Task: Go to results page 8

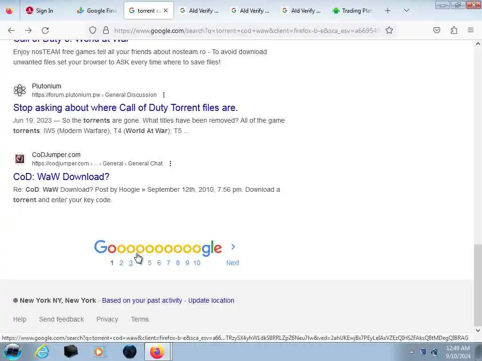Action: tap(177, 263)
